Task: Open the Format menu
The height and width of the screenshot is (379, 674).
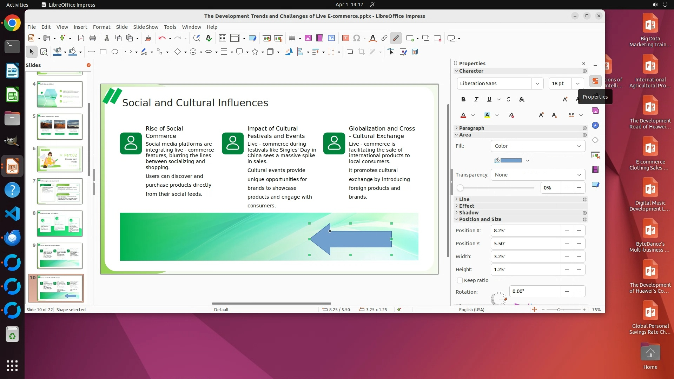Action: coord(101,27)
